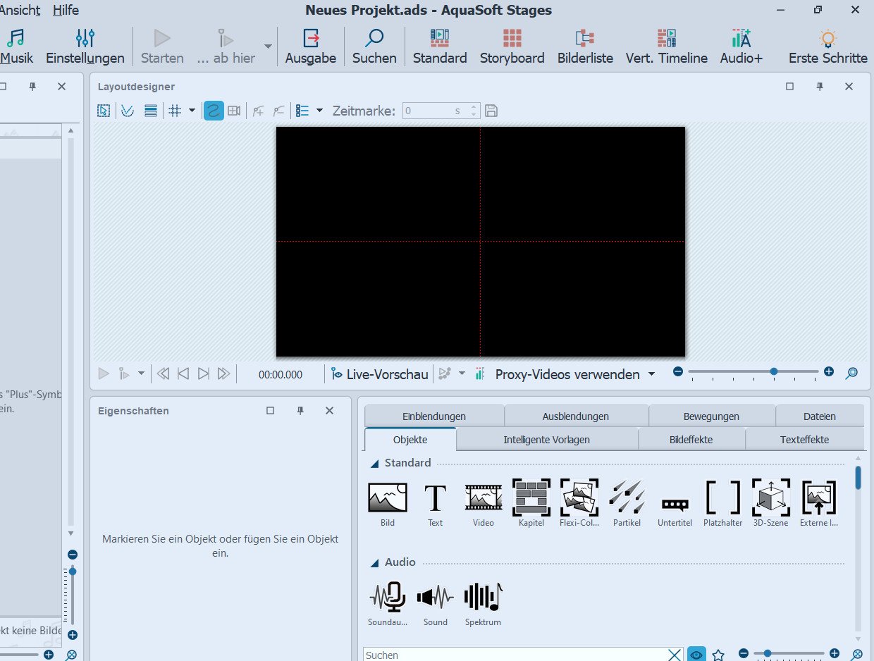
Task: Collapse the Standard objects section
Action: (374, 463)
